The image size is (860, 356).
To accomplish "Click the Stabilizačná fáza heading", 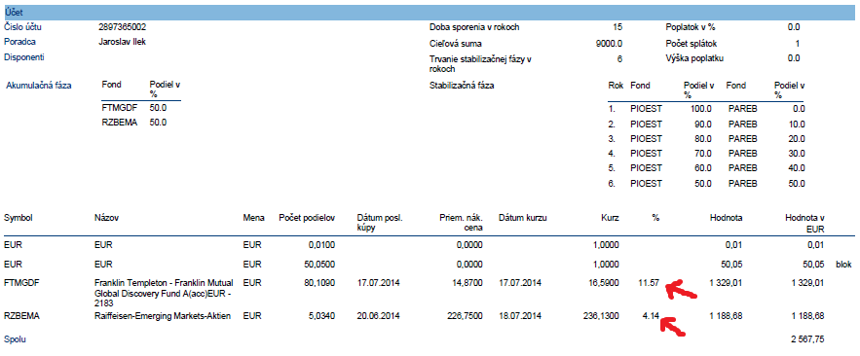I will coord(462,86).
